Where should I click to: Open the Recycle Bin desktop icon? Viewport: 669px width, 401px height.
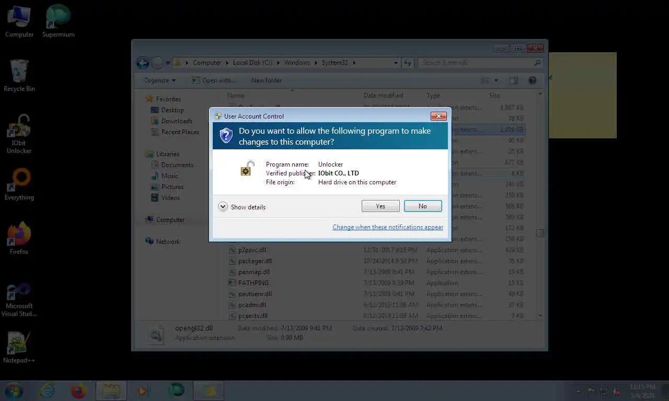coord(19,76)
